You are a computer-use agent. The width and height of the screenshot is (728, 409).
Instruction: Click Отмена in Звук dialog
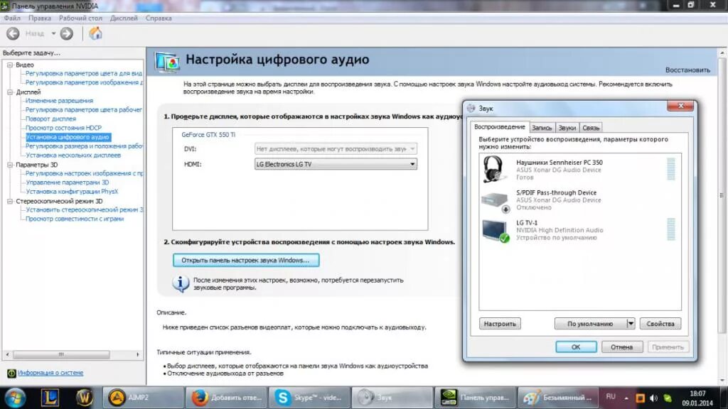click(x=621, y=347)
